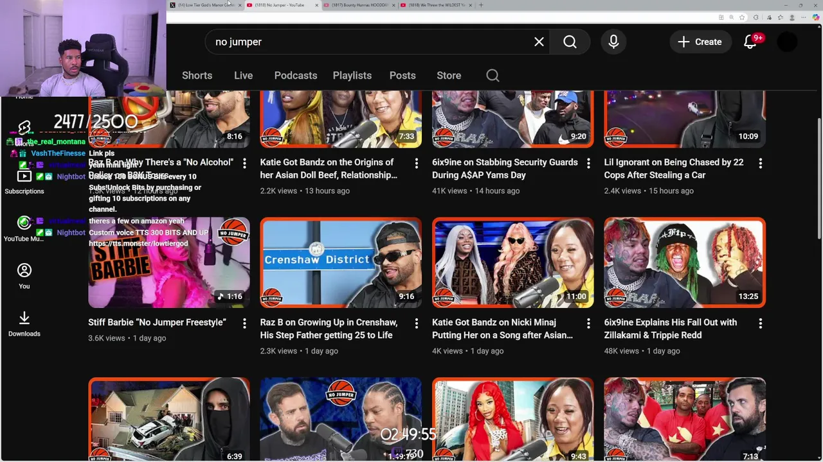Click title 'Stiff Barbie No Jumper Freestyle'
This screenshot has width=823, height=462.
[x=157, y=322]
